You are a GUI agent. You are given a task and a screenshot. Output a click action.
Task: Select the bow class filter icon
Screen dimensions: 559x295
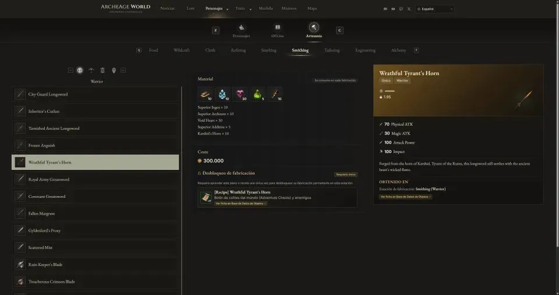click(91, 70)
